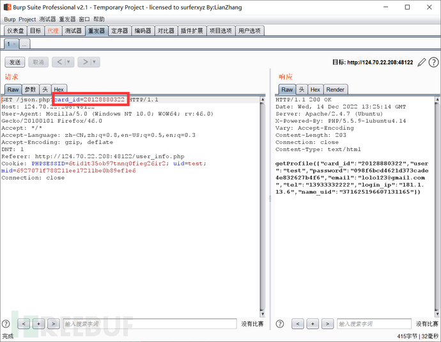Image resolution: width=441 pixels, height=342 pixels.
Task: Click request search plus button
Action: 38,323
